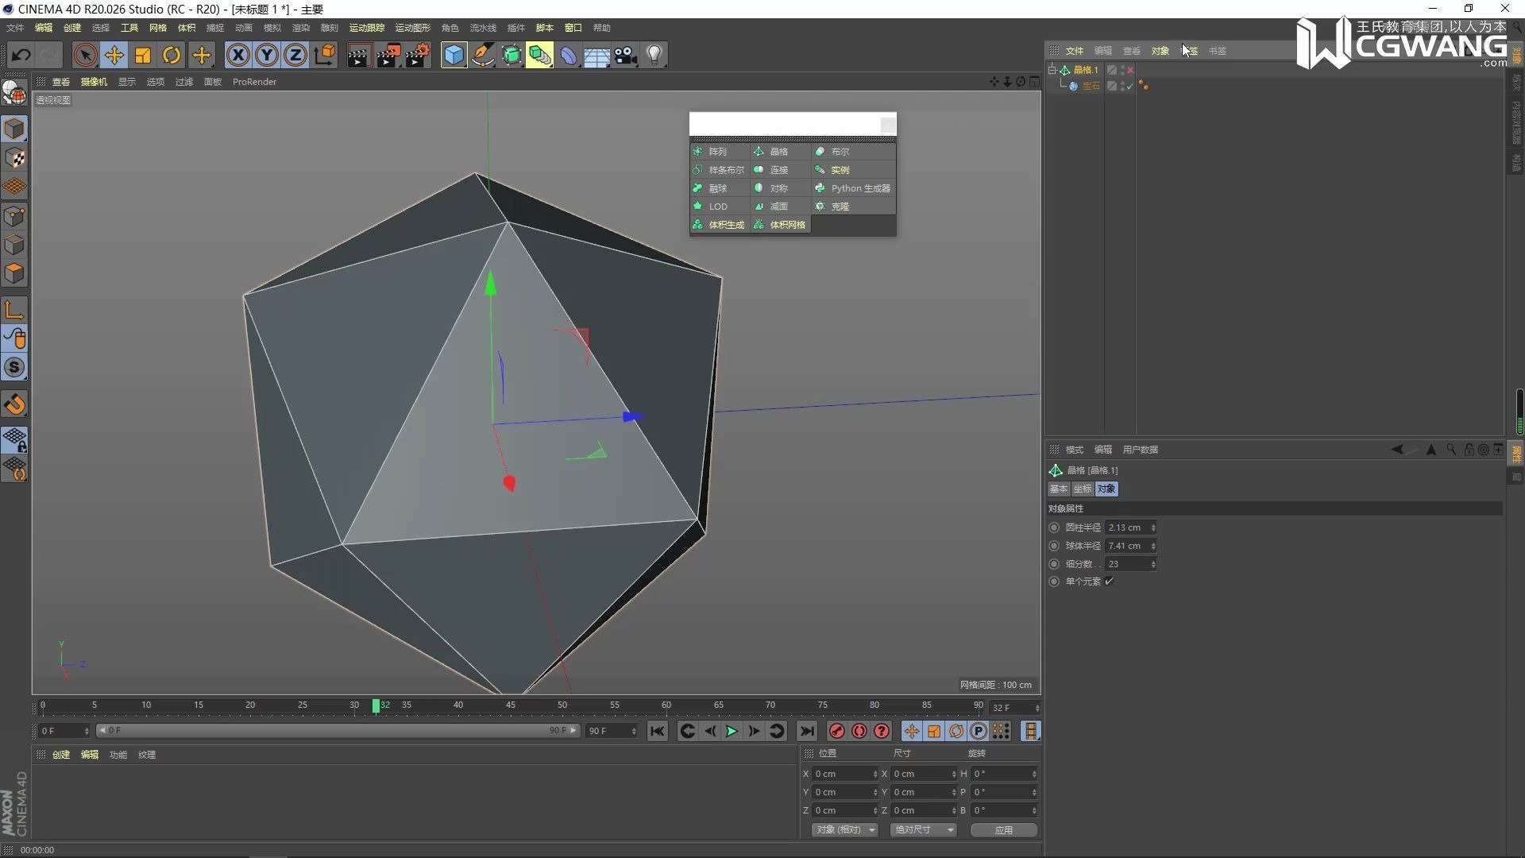Open the Render Settings icon
Viewport: 1525px width, 858px height.
click(417, 54)
